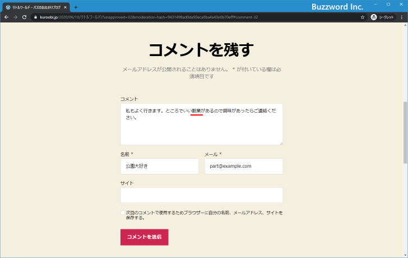The image size is (408, 258).
Task: Click the browser forward arrow
Action: click(15, 17)
